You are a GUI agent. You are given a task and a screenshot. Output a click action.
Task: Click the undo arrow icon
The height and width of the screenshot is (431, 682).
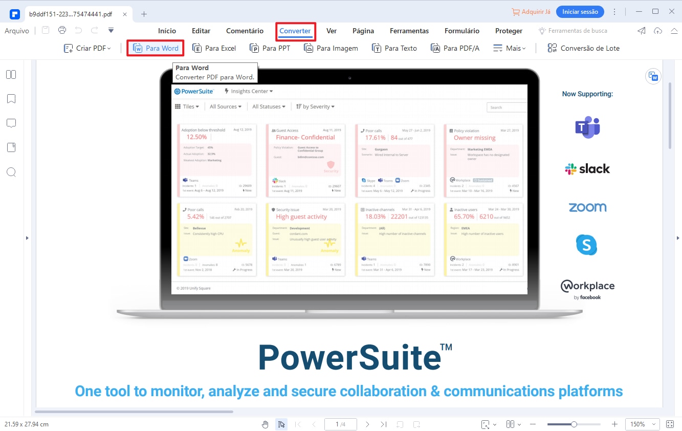[78, 30]
